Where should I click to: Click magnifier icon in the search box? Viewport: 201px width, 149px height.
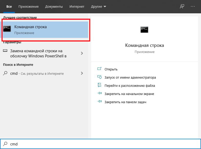(5, 144)
